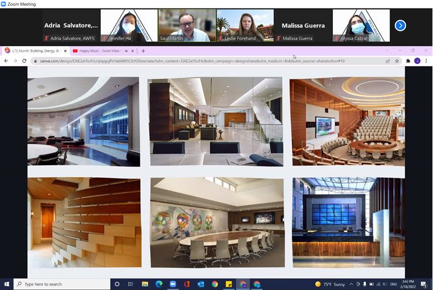
Task: Open the Windows Start menu
Action: point(7,284)
